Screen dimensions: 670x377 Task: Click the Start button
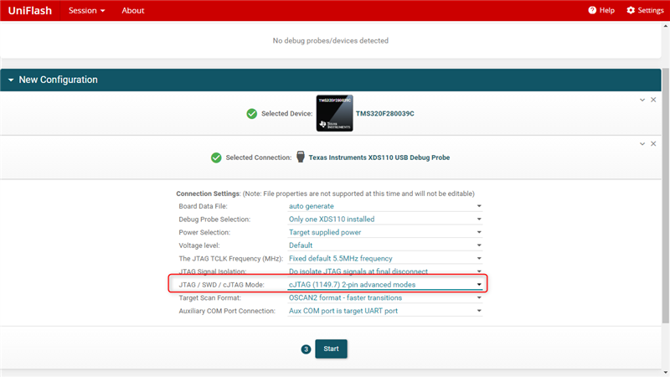click(331, 349)
